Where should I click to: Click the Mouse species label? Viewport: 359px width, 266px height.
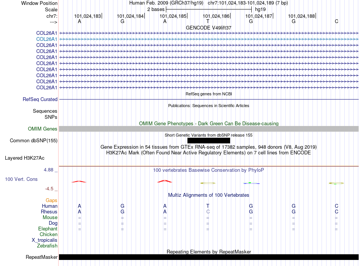point(50,218)
